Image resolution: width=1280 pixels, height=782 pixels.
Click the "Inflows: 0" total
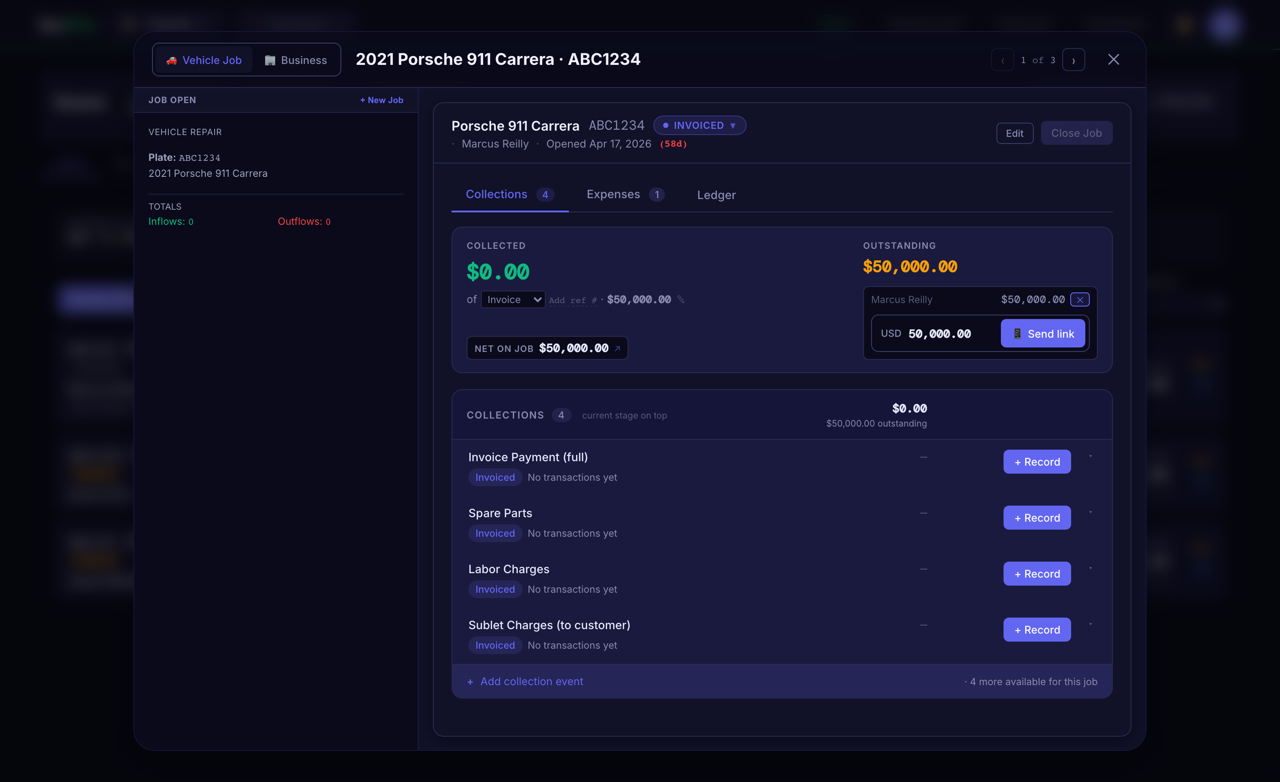click(171, 221)
